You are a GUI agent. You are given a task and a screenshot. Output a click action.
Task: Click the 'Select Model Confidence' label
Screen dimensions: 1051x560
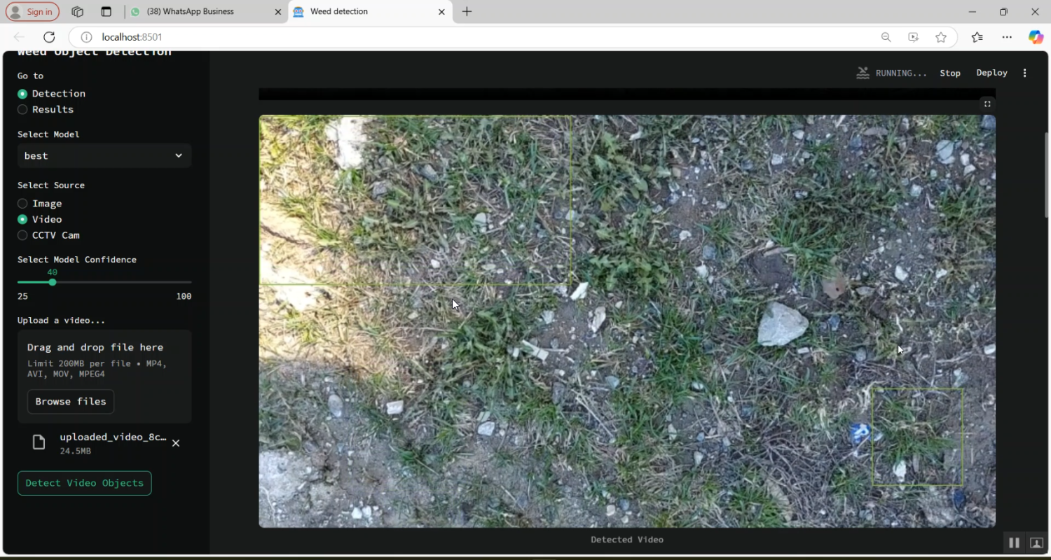pyautogui.click(x=77, y=260)
